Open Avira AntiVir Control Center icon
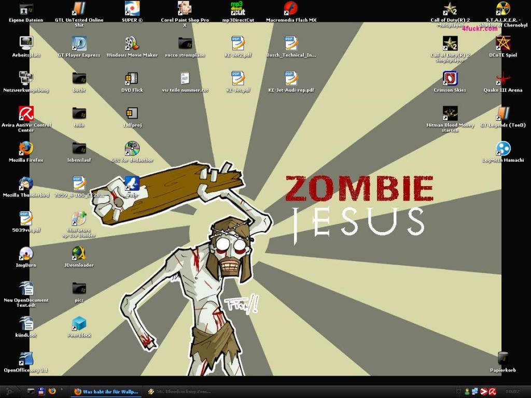The height and width of the screenshot is (398, 531). 26,114
